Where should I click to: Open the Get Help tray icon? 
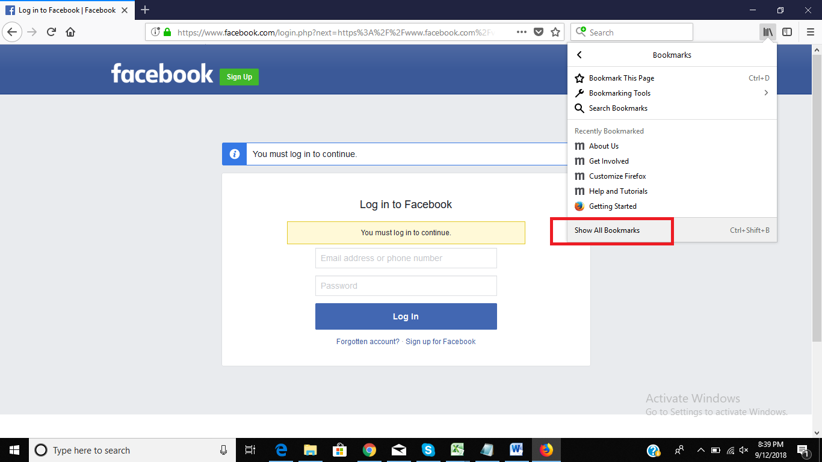[x=654, y=450]
